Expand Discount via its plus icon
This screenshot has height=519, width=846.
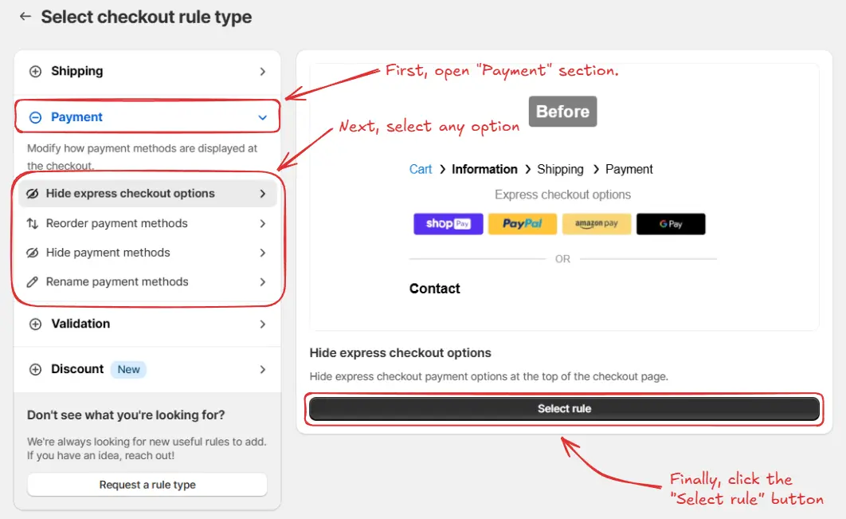pos(34,369)
